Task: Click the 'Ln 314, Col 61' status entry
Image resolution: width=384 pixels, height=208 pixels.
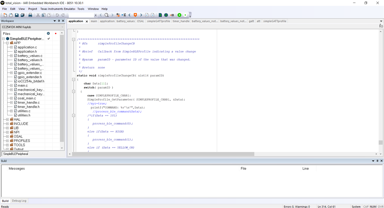Action: (x=327, y=206)
